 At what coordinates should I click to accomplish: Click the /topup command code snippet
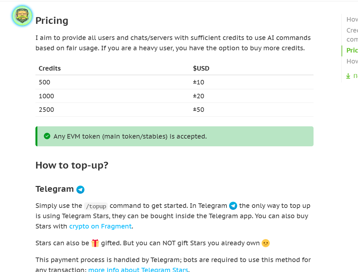pos(96,206)
